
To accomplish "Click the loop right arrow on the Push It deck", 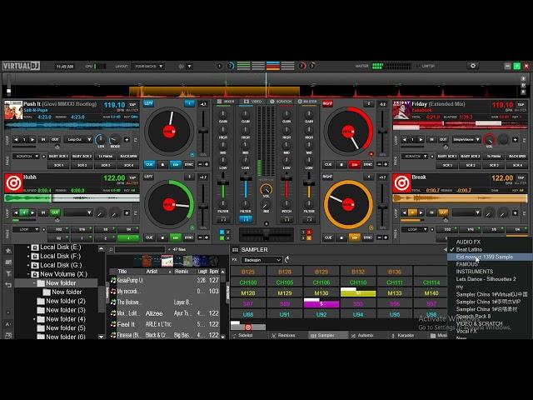I will click(x=32, y=140).
